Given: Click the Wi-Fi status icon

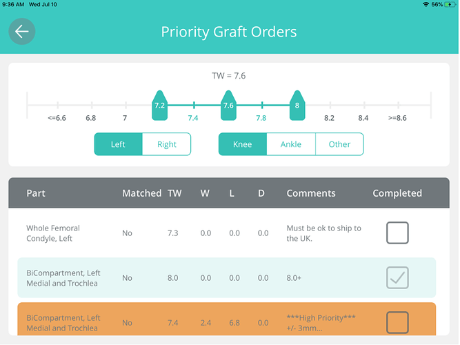Looking at the screenshot, I should (x=426, y=4).
